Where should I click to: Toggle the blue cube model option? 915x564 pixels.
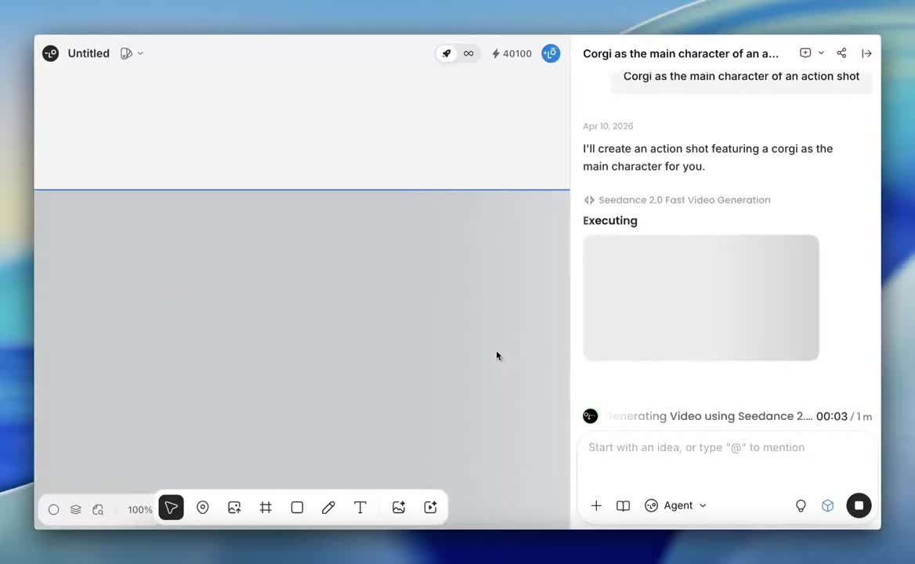(827, 506)
